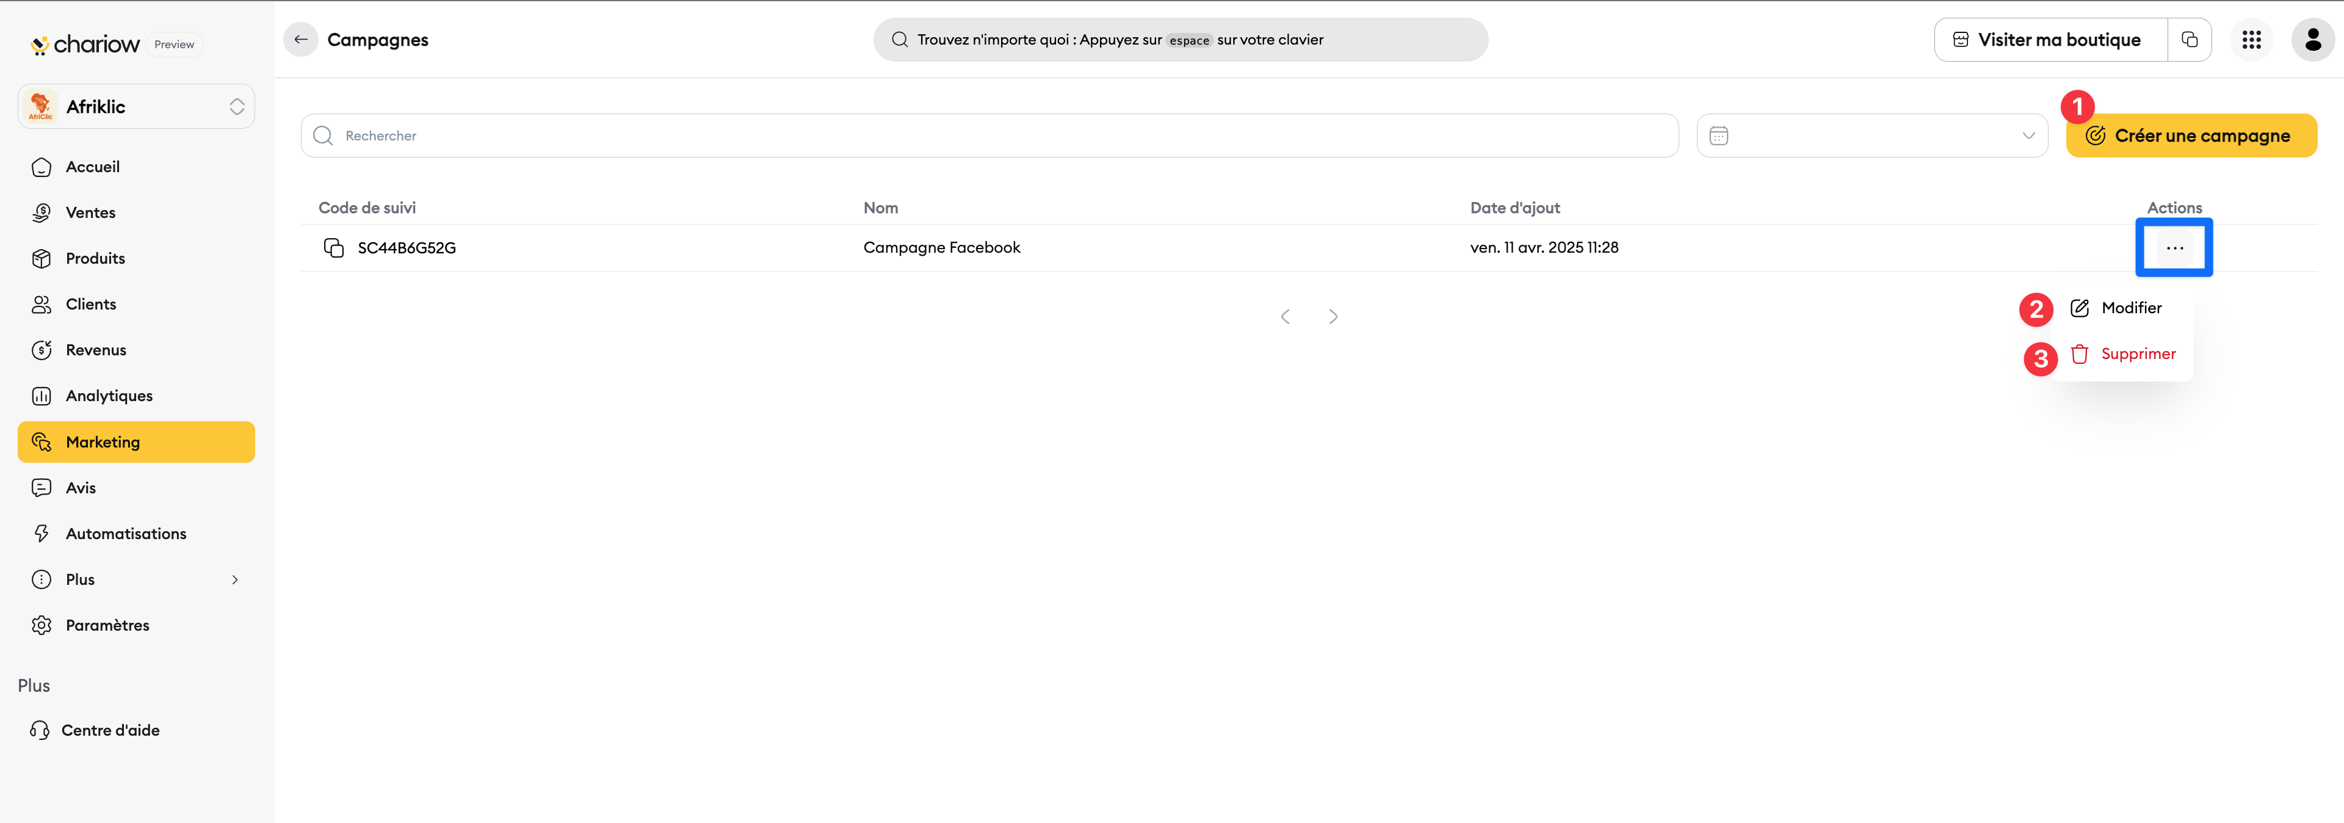
Task: Click the campaign name Campagne Facebook
Action: click(x=942, y=248)
